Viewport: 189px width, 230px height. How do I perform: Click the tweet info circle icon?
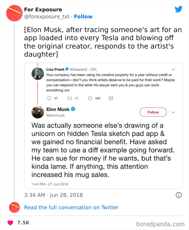178,195
